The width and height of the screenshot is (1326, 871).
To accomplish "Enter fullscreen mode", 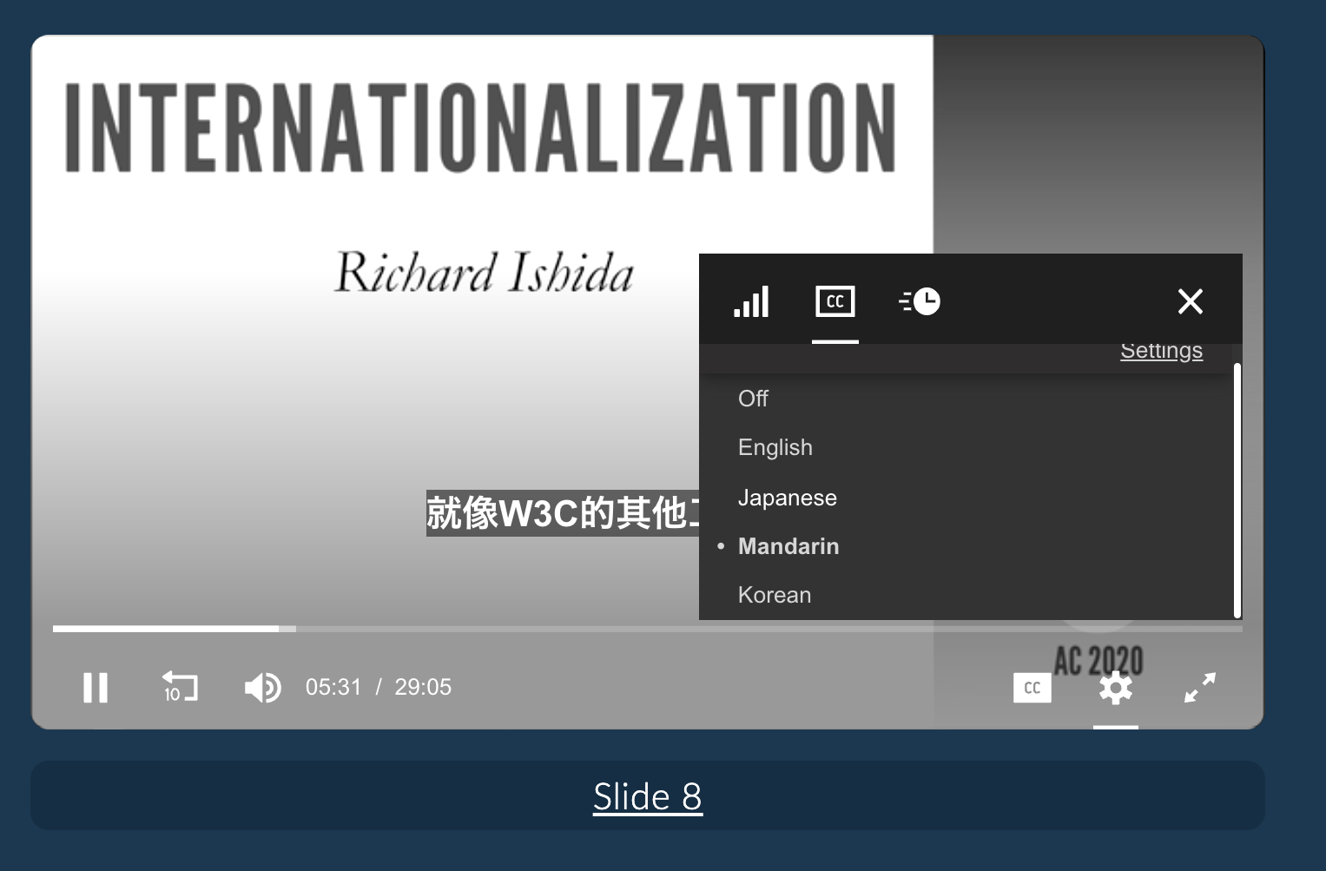I will (x=1200, y=688).
